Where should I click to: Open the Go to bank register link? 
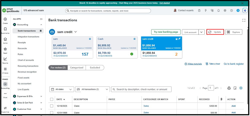click(234, 64)
